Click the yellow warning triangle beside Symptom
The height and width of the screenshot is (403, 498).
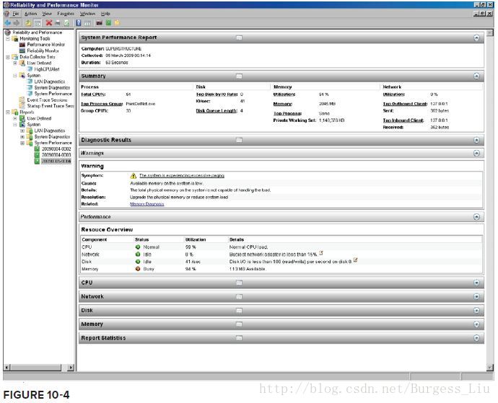tap(134, 175)
